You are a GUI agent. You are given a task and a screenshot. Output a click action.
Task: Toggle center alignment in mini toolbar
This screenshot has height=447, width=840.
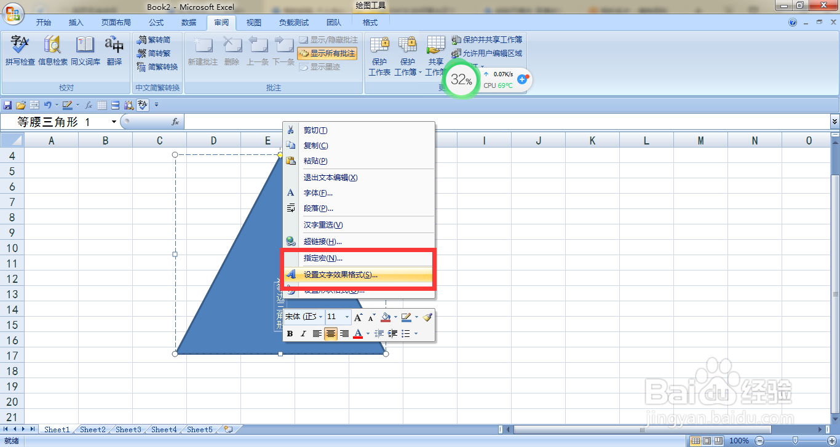[331, 333]
